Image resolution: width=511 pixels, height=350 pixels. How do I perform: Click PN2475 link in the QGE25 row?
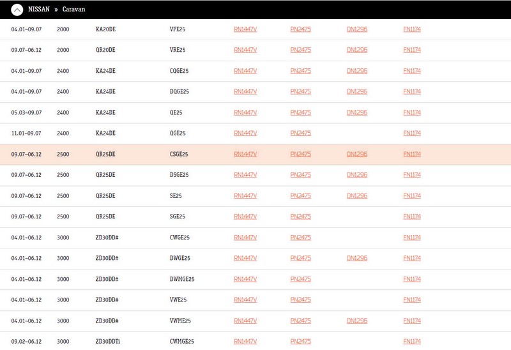[300, 133]
